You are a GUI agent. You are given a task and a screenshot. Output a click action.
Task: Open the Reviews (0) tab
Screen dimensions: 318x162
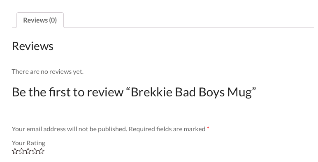tap(40, 20)
